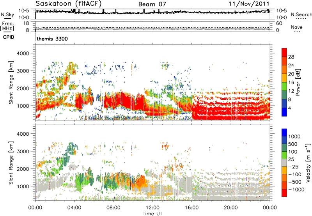Click the solid line sample under N.Sky
The height and width of the screenshot is (216, 312).
7,19
